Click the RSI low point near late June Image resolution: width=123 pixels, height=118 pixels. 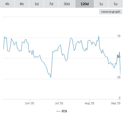point(51,77)
